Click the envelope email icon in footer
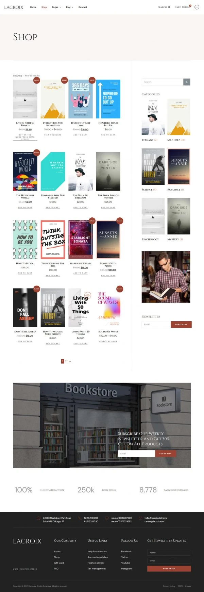204x592 pixels. pyautogui.click(x=140, y=518)
